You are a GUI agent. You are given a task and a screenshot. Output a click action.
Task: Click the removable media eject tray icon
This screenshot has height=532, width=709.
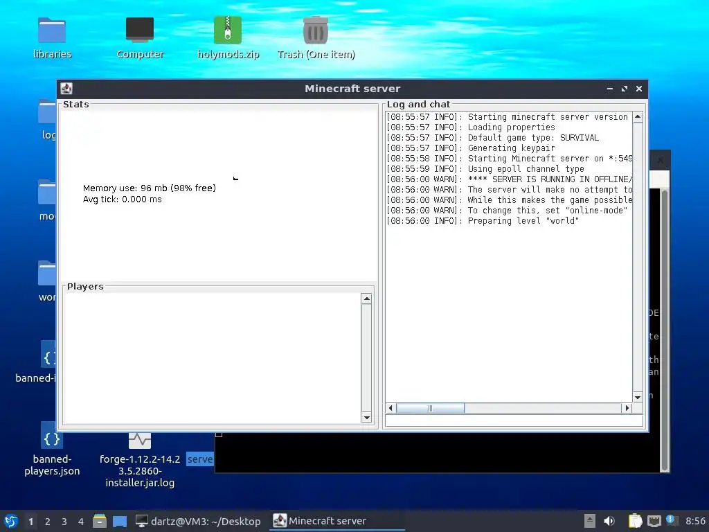(x=590, y=521)
